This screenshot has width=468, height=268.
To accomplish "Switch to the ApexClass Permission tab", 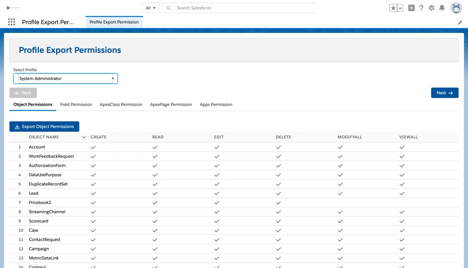I will pyautogui.click(x=121, y=104).
